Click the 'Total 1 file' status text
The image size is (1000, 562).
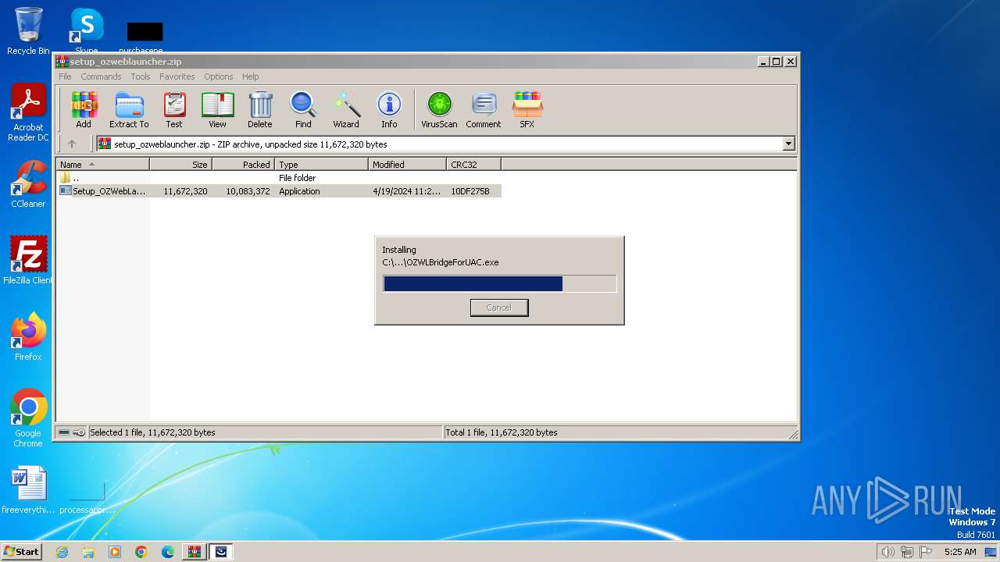[501, 432]
